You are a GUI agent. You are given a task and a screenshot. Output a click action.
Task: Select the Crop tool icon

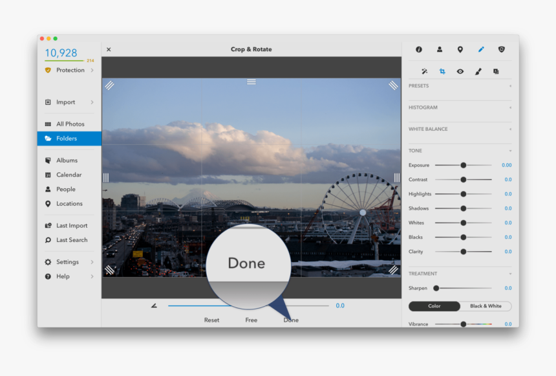[442, 71]
